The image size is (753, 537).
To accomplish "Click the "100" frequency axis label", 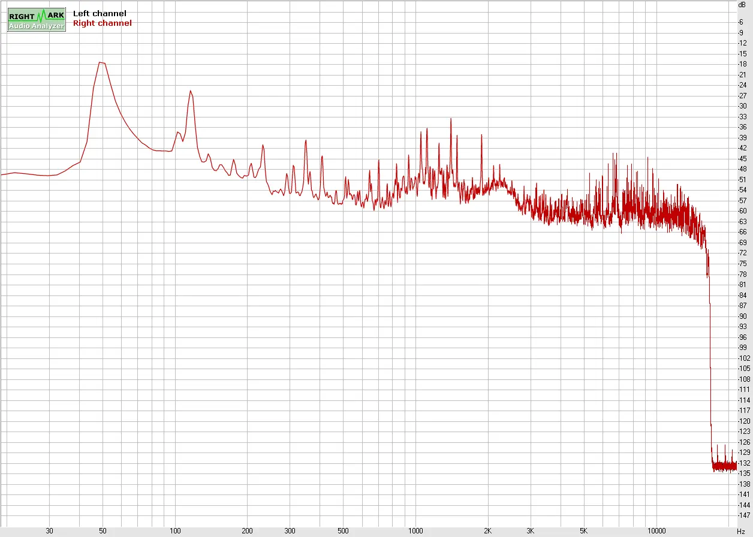I will pos(175,531).
